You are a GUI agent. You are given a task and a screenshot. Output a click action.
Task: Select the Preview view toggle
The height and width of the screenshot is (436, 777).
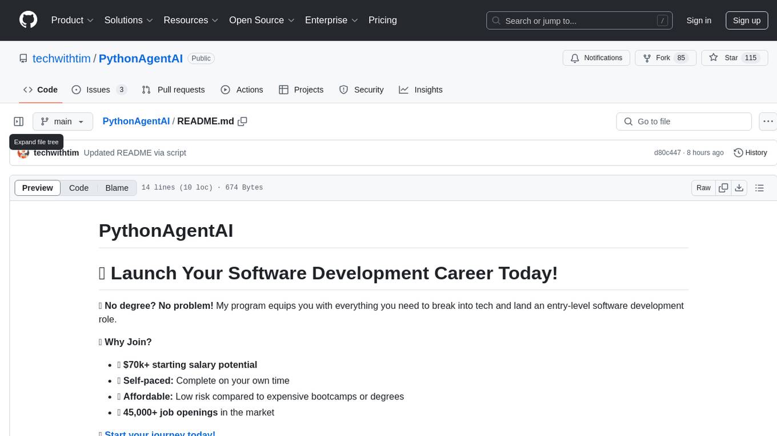38,188
